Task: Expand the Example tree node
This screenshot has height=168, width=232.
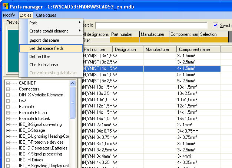Action: point(8,107)
